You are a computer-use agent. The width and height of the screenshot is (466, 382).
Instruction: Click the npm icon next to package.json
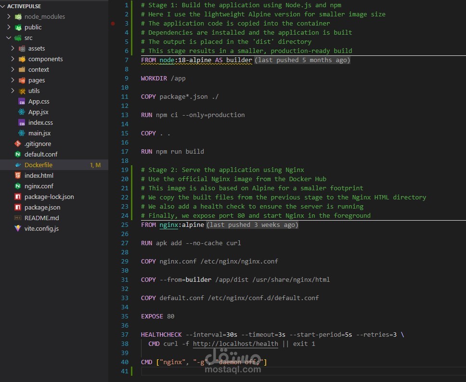tap(18, 208)
